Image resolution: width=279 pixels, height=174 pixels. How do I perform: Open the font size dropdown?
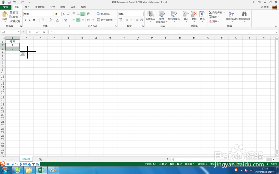pos(60,14)
